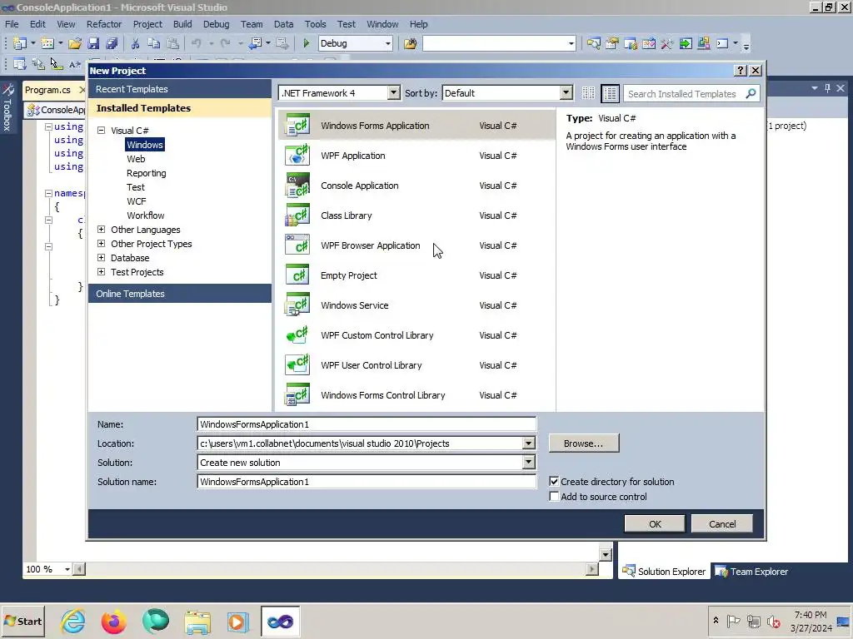Click the green Start Debugging arrow
853x639 pixels.
(x=307, y=43)
